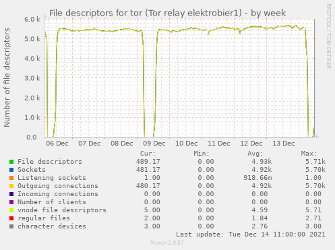Click the Max column header

(x=309, y=154)
